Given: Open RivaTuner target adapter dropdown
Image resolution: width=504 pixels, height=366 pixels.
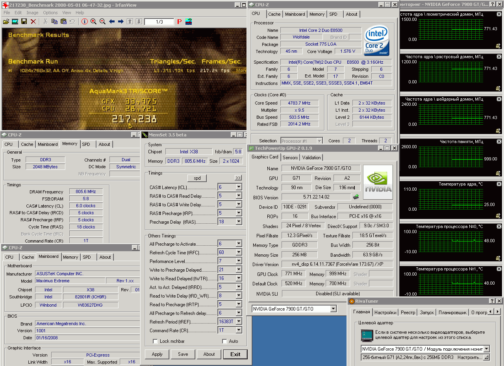Looking at the screenshot, I should pyautogui.click(x=487, y=349).
